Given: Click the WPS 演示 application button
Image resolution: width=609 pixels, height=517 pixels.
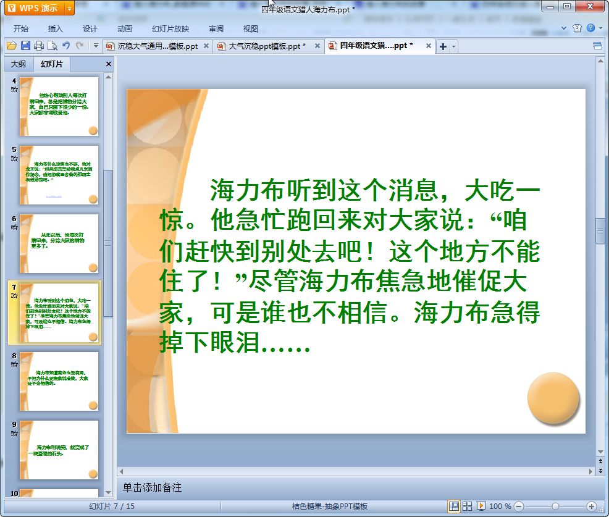Looking at the screenshot, I should point(35,8).
